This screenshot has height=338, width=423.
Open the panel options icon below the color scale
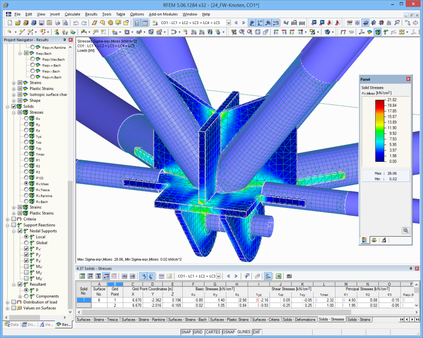point(364,240)
